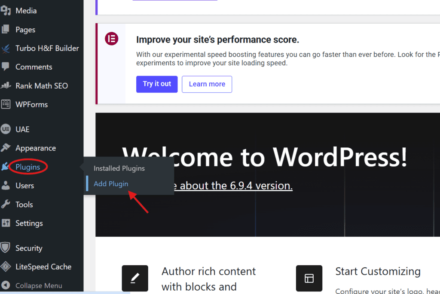The height and width of the screenshot is (294, 440).
Task: Open the Security menu
Action: (x=29, y=248)
